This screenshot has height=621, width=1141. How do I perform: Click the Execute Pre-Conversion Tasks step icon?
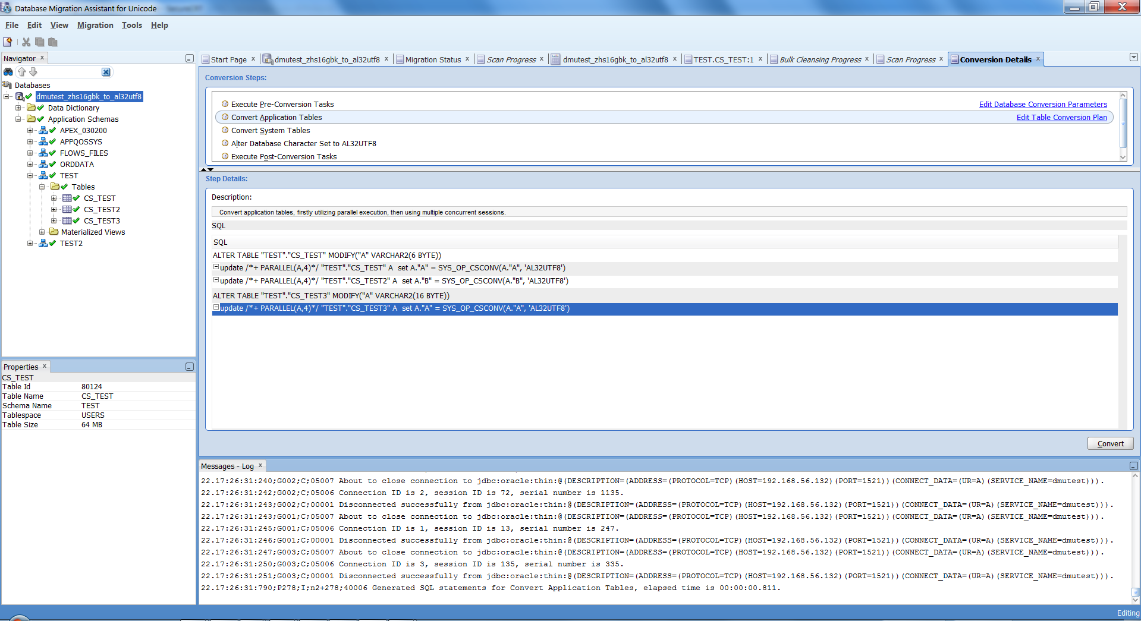(x=225, y=104)
